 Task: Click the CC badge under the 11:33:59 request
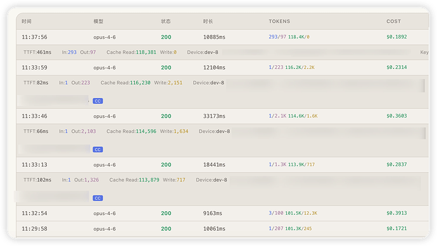click(x=98, y=101)
